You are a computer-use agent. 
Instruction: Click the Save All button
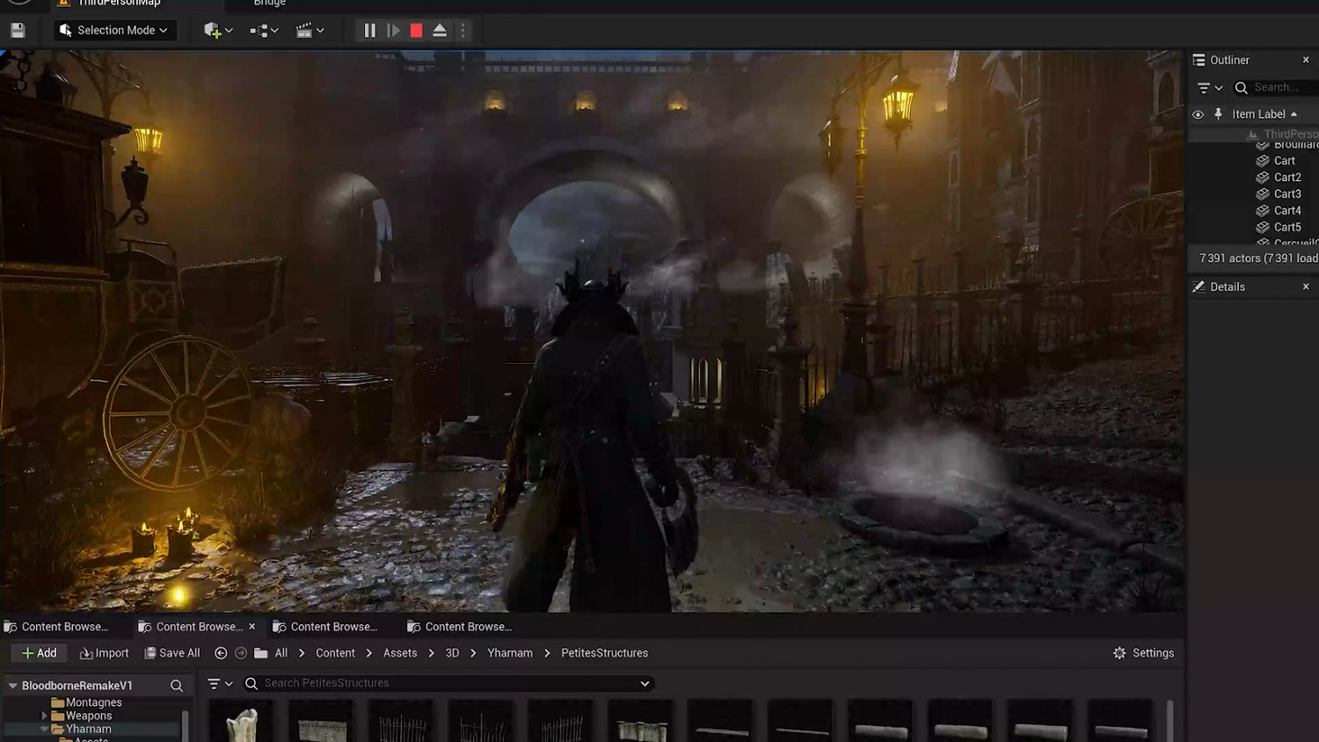point(172,653)
